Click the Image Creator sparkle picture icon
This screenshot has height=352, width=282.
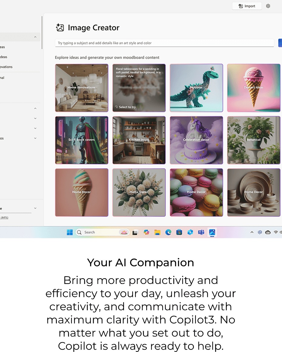pyautogui.click(x=60, y=28)
